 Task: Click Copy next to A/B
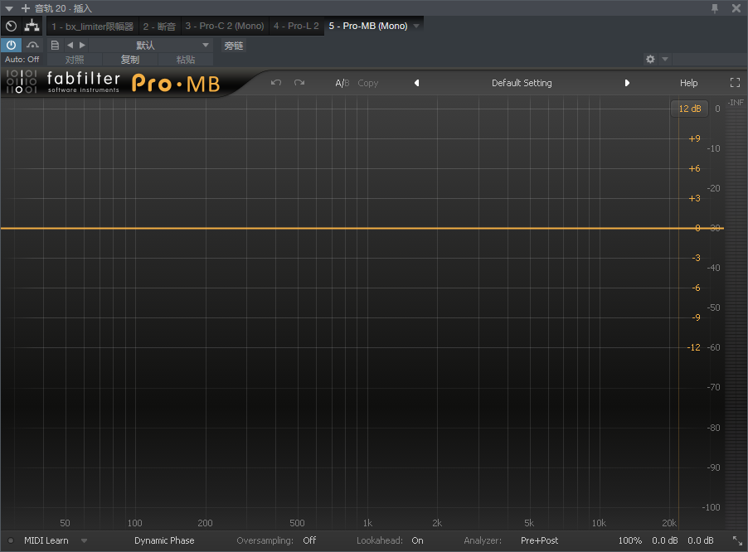coord(368,83)
